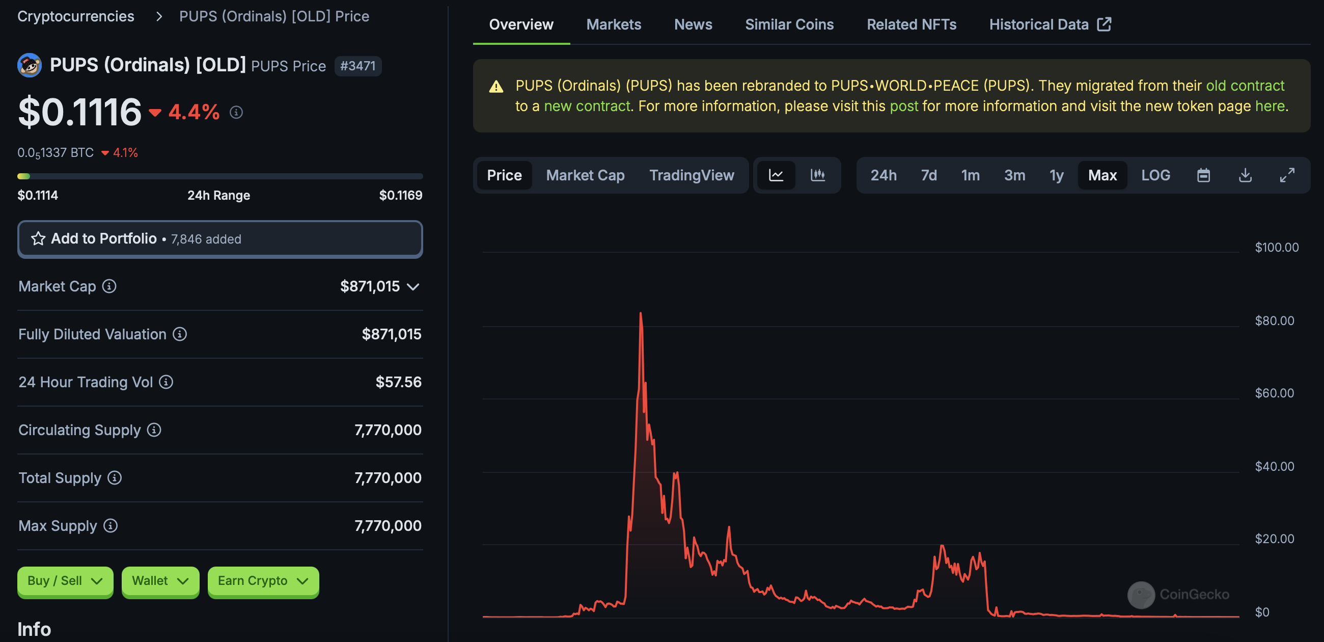Open the old contract link
Screen dimensions: 1324x642
point(1245,86)
